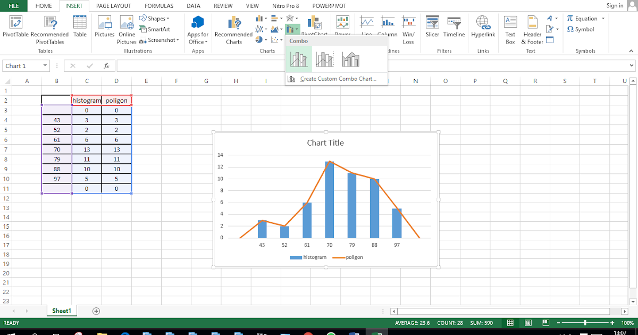Open Apps for Office dropdown

198,30
